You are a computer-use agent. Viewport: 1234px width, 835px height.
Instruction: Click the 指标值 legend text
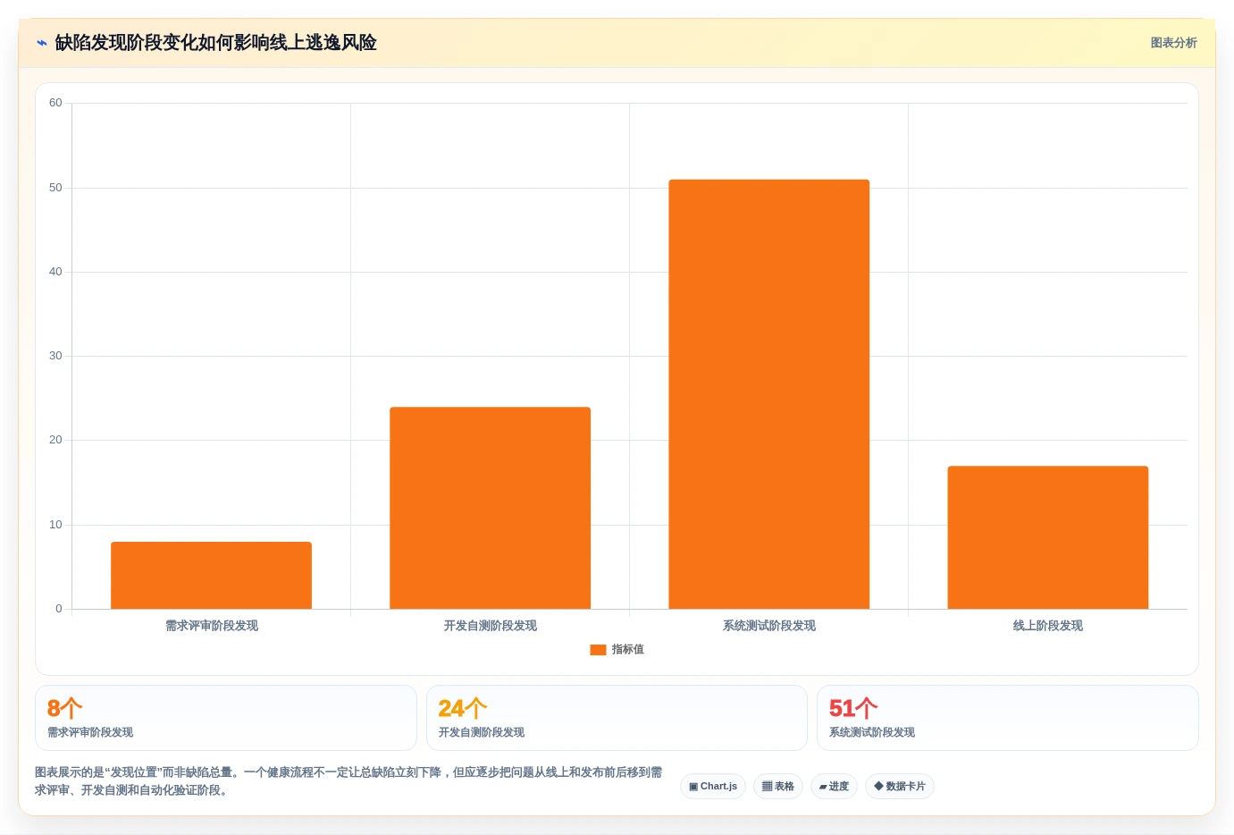click(x=628, y=650)
